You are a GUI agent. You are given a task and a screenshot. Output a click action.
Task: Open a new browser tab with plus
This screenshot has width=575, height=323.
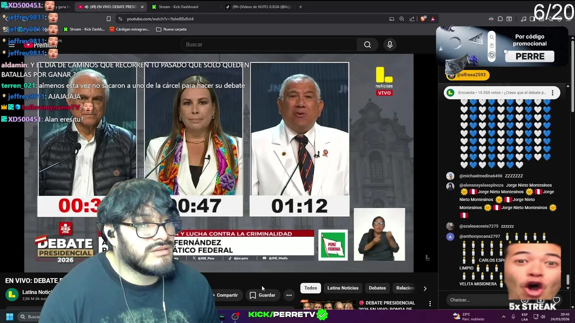(x=301, y=7)
